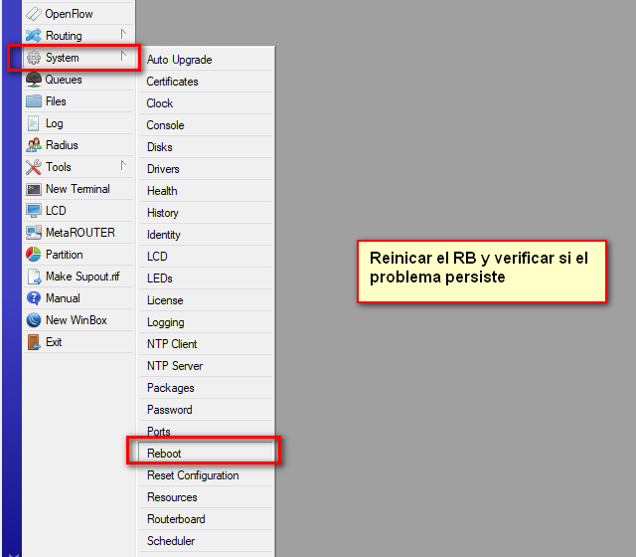Screen dimensions: 636x557
Task: Click the Make Supout.rif icon
Action: (34, 277)
